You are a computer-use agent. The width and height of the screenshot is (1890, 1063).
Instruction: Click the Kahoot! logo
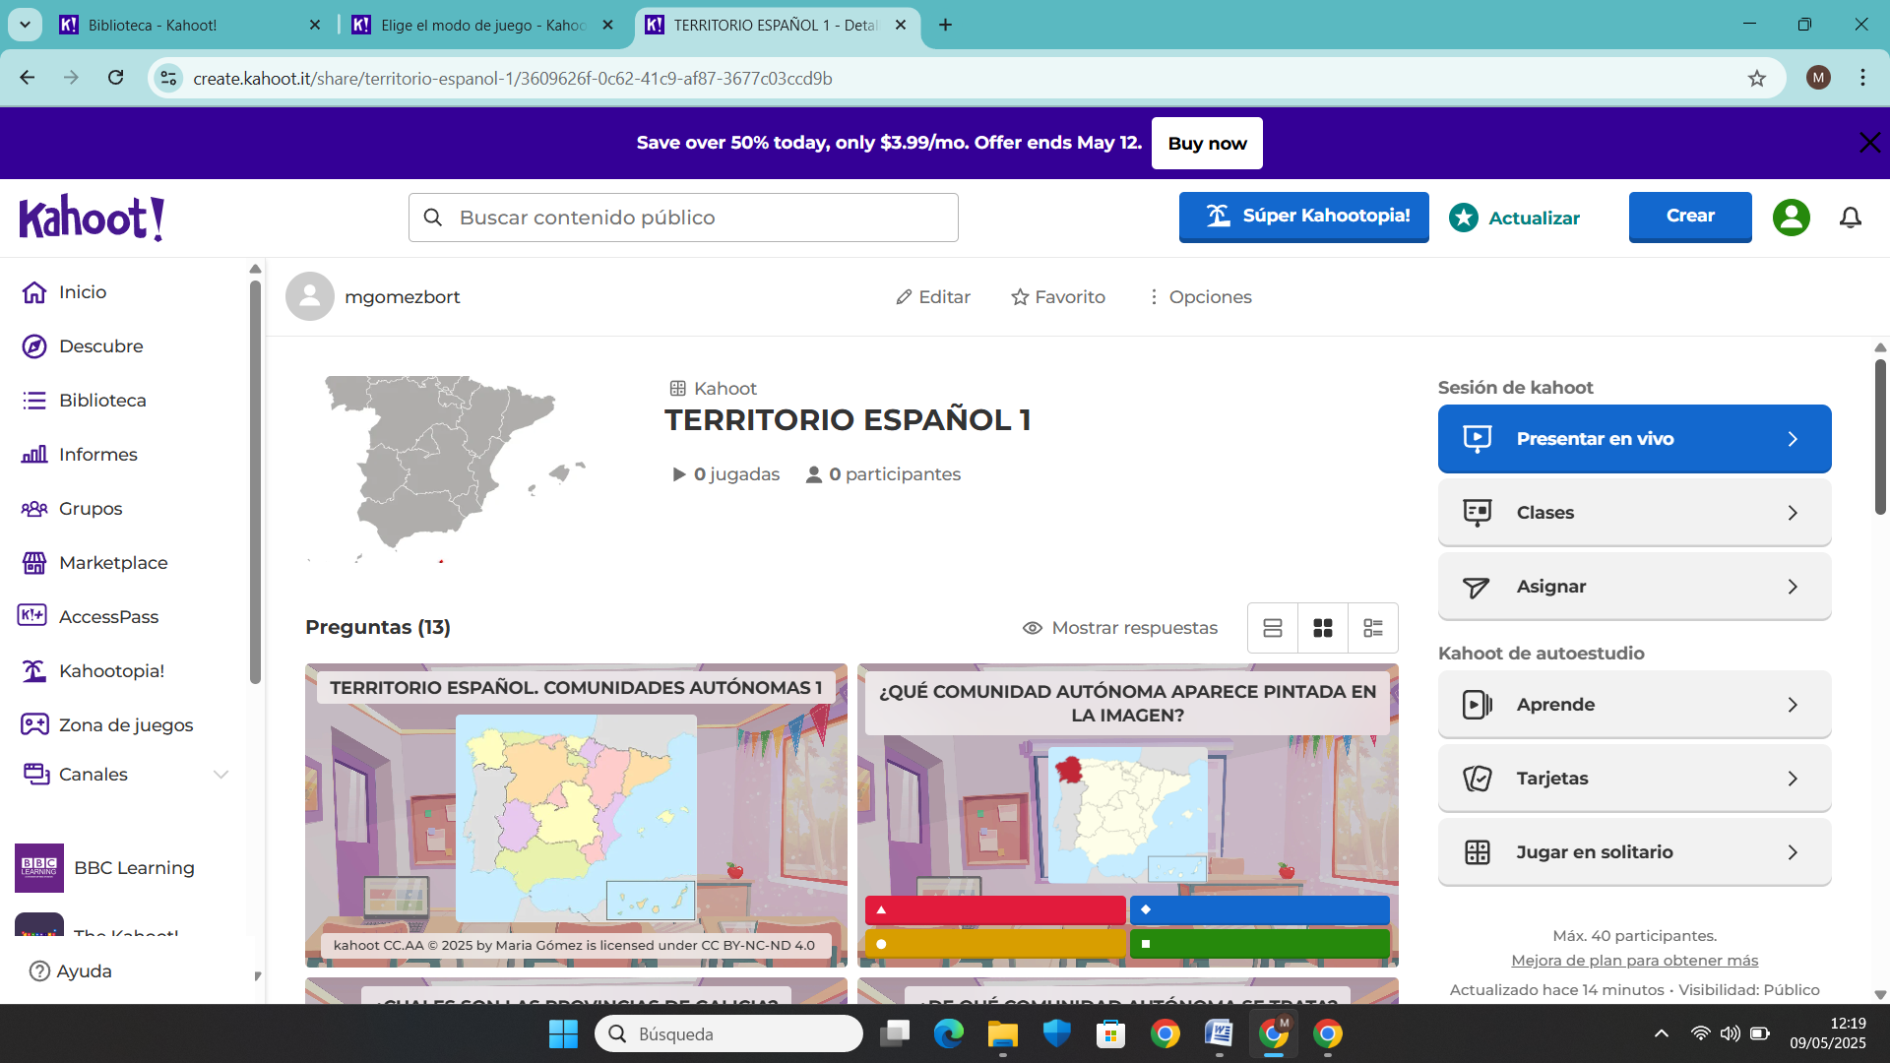click(92, 218)
